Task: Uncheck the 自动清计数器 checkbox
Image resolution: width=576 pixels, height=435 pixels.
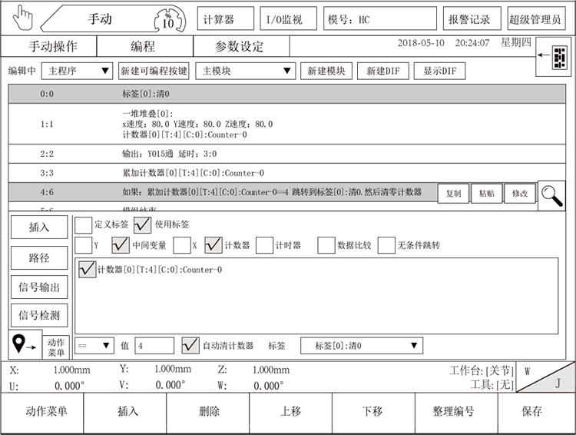Action: tap(190, 345)
